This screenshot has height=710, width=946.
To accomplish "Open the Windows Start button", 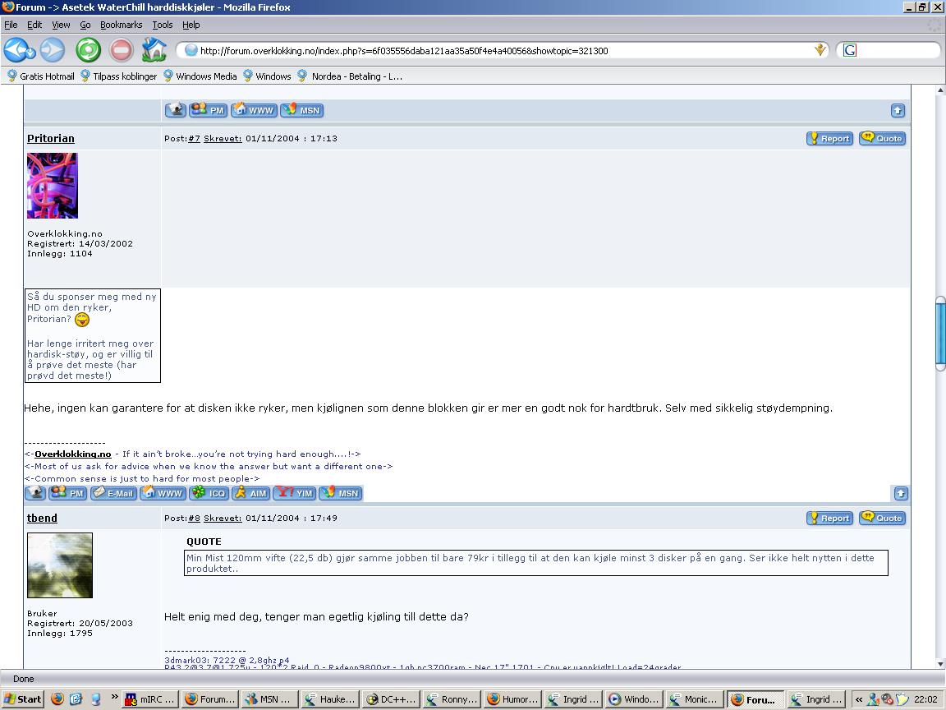I will point(22,699).
